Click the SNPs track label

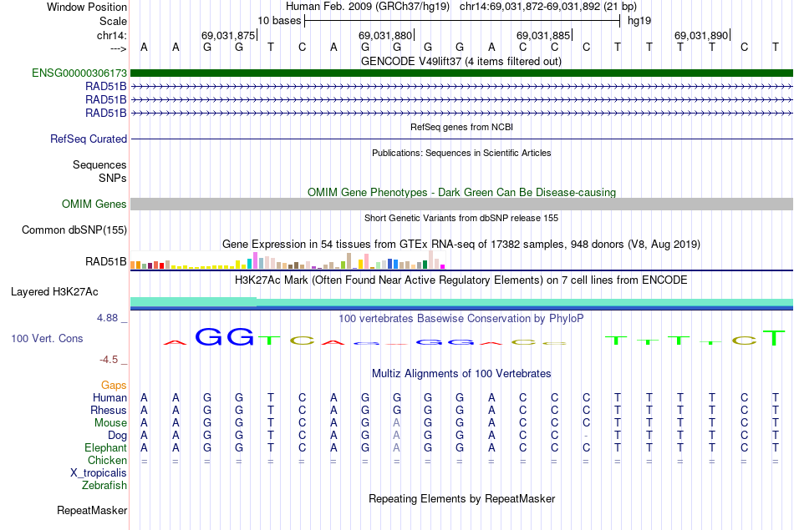point(113,178)
